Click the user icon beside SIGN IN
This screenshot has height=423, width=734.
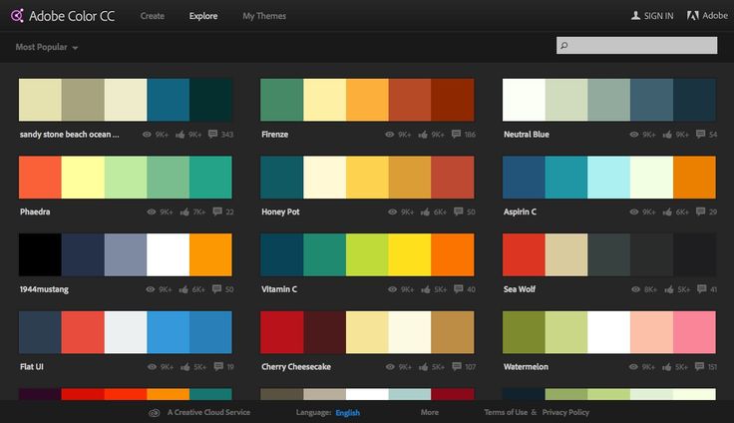(x=635, y=16)
